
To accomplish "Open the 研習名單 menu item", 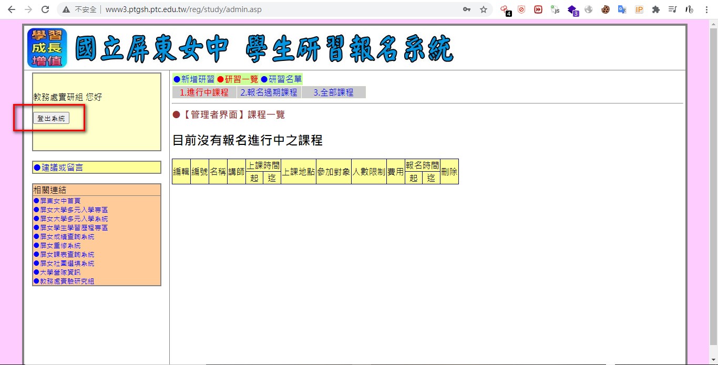I will 281,79.
